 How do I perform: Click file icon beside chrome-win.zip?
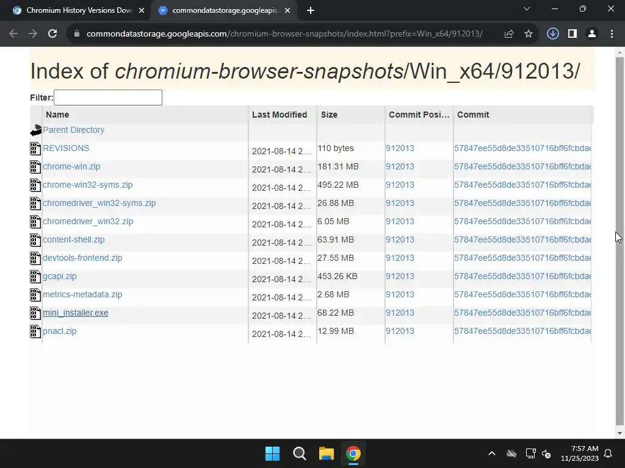35,167
